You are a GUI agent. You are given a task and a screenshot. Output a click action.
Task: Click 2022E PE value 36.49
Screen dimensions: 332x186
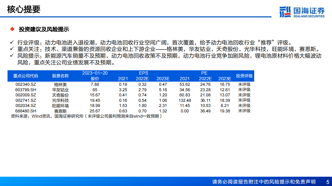pos(205,111)
